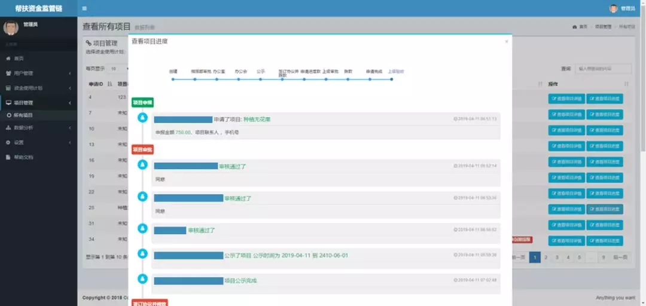
Task: Click the admin avatar in the sidebar
Action: [11, 27]
